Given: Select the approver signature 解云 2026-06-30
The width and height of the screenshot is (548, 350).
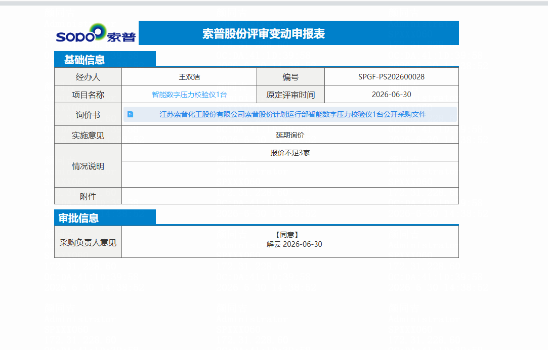Looking at the screenshot, I should tap(294, 244).
